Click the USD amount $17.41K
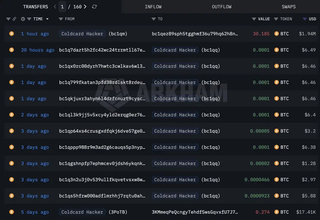 [x=306, y=212]
